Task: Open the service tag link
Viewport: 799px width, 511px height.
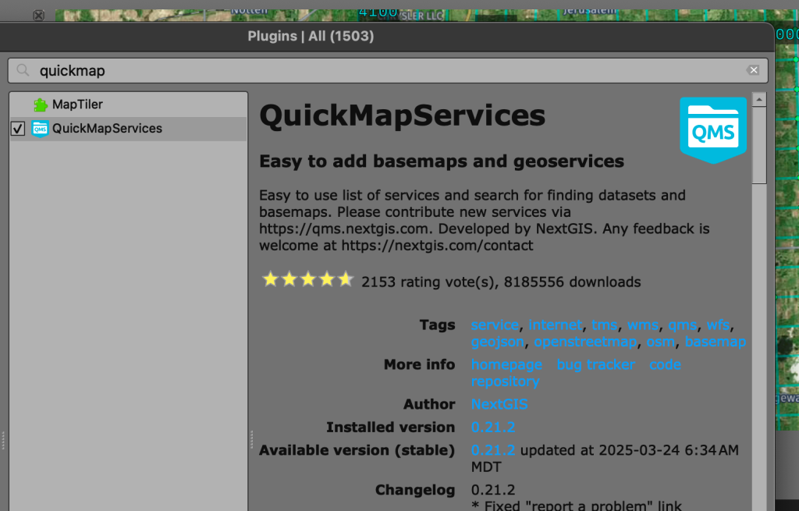Action: [x=494, y=325]
